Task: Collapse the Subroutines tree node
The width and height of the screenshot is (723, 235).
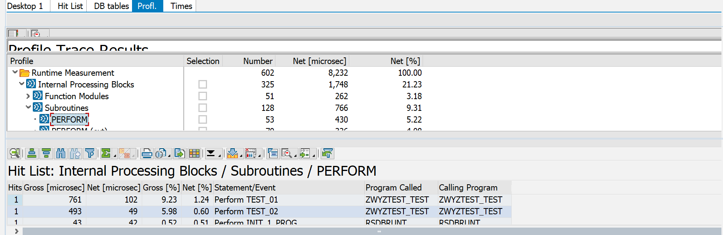Action: [x=28, y=107]
